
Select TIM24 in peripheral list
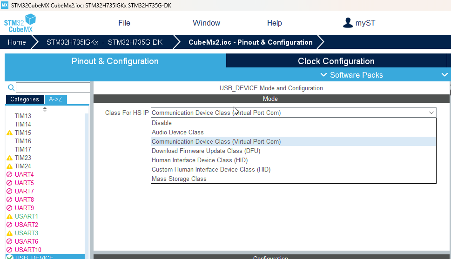(x=23, y=166)
